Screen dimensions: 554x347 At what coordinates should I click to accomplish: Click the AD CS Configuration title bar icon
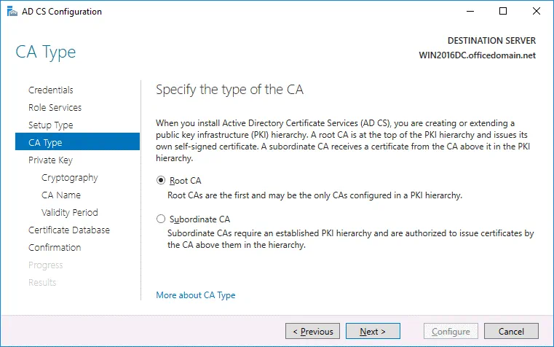9,12
